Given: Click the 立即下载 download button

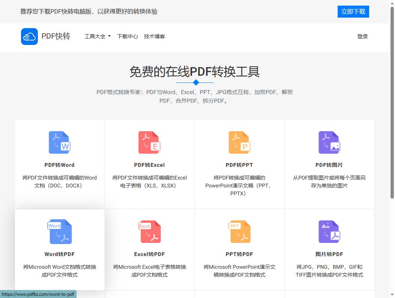Looking at the screenshot, I should click(x=353, y=12).
